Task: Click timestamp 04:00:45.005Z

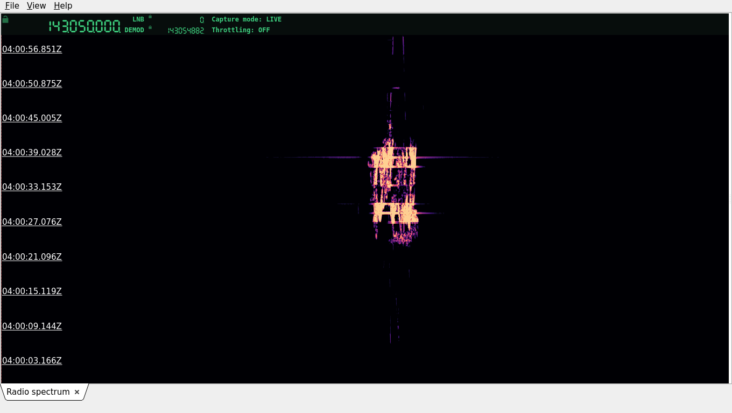Action: (x=32, y=118)
